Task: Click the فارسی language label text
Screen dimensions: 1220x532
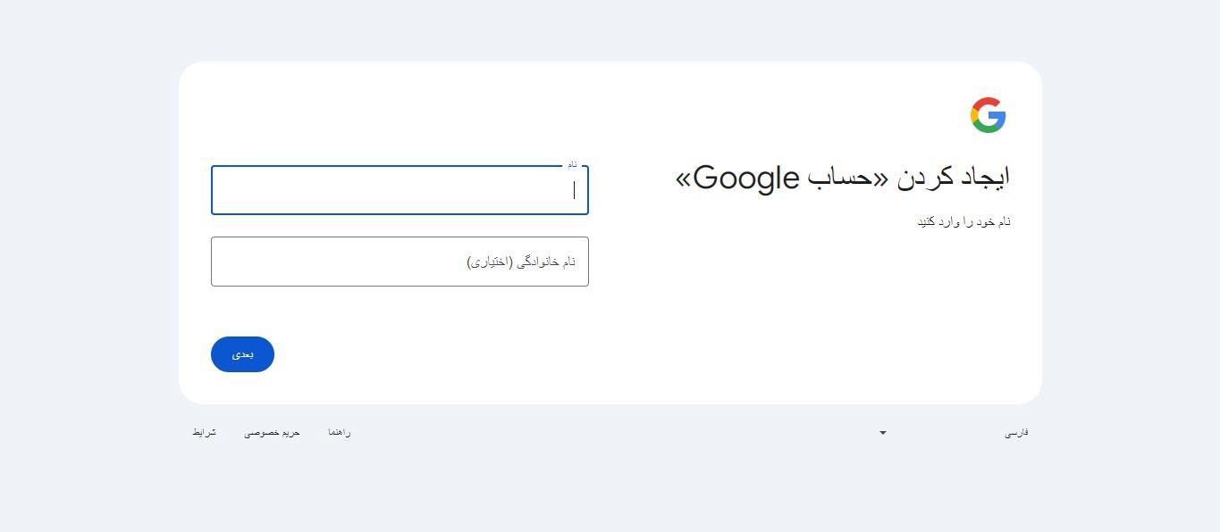Action: coord(1016,433)
